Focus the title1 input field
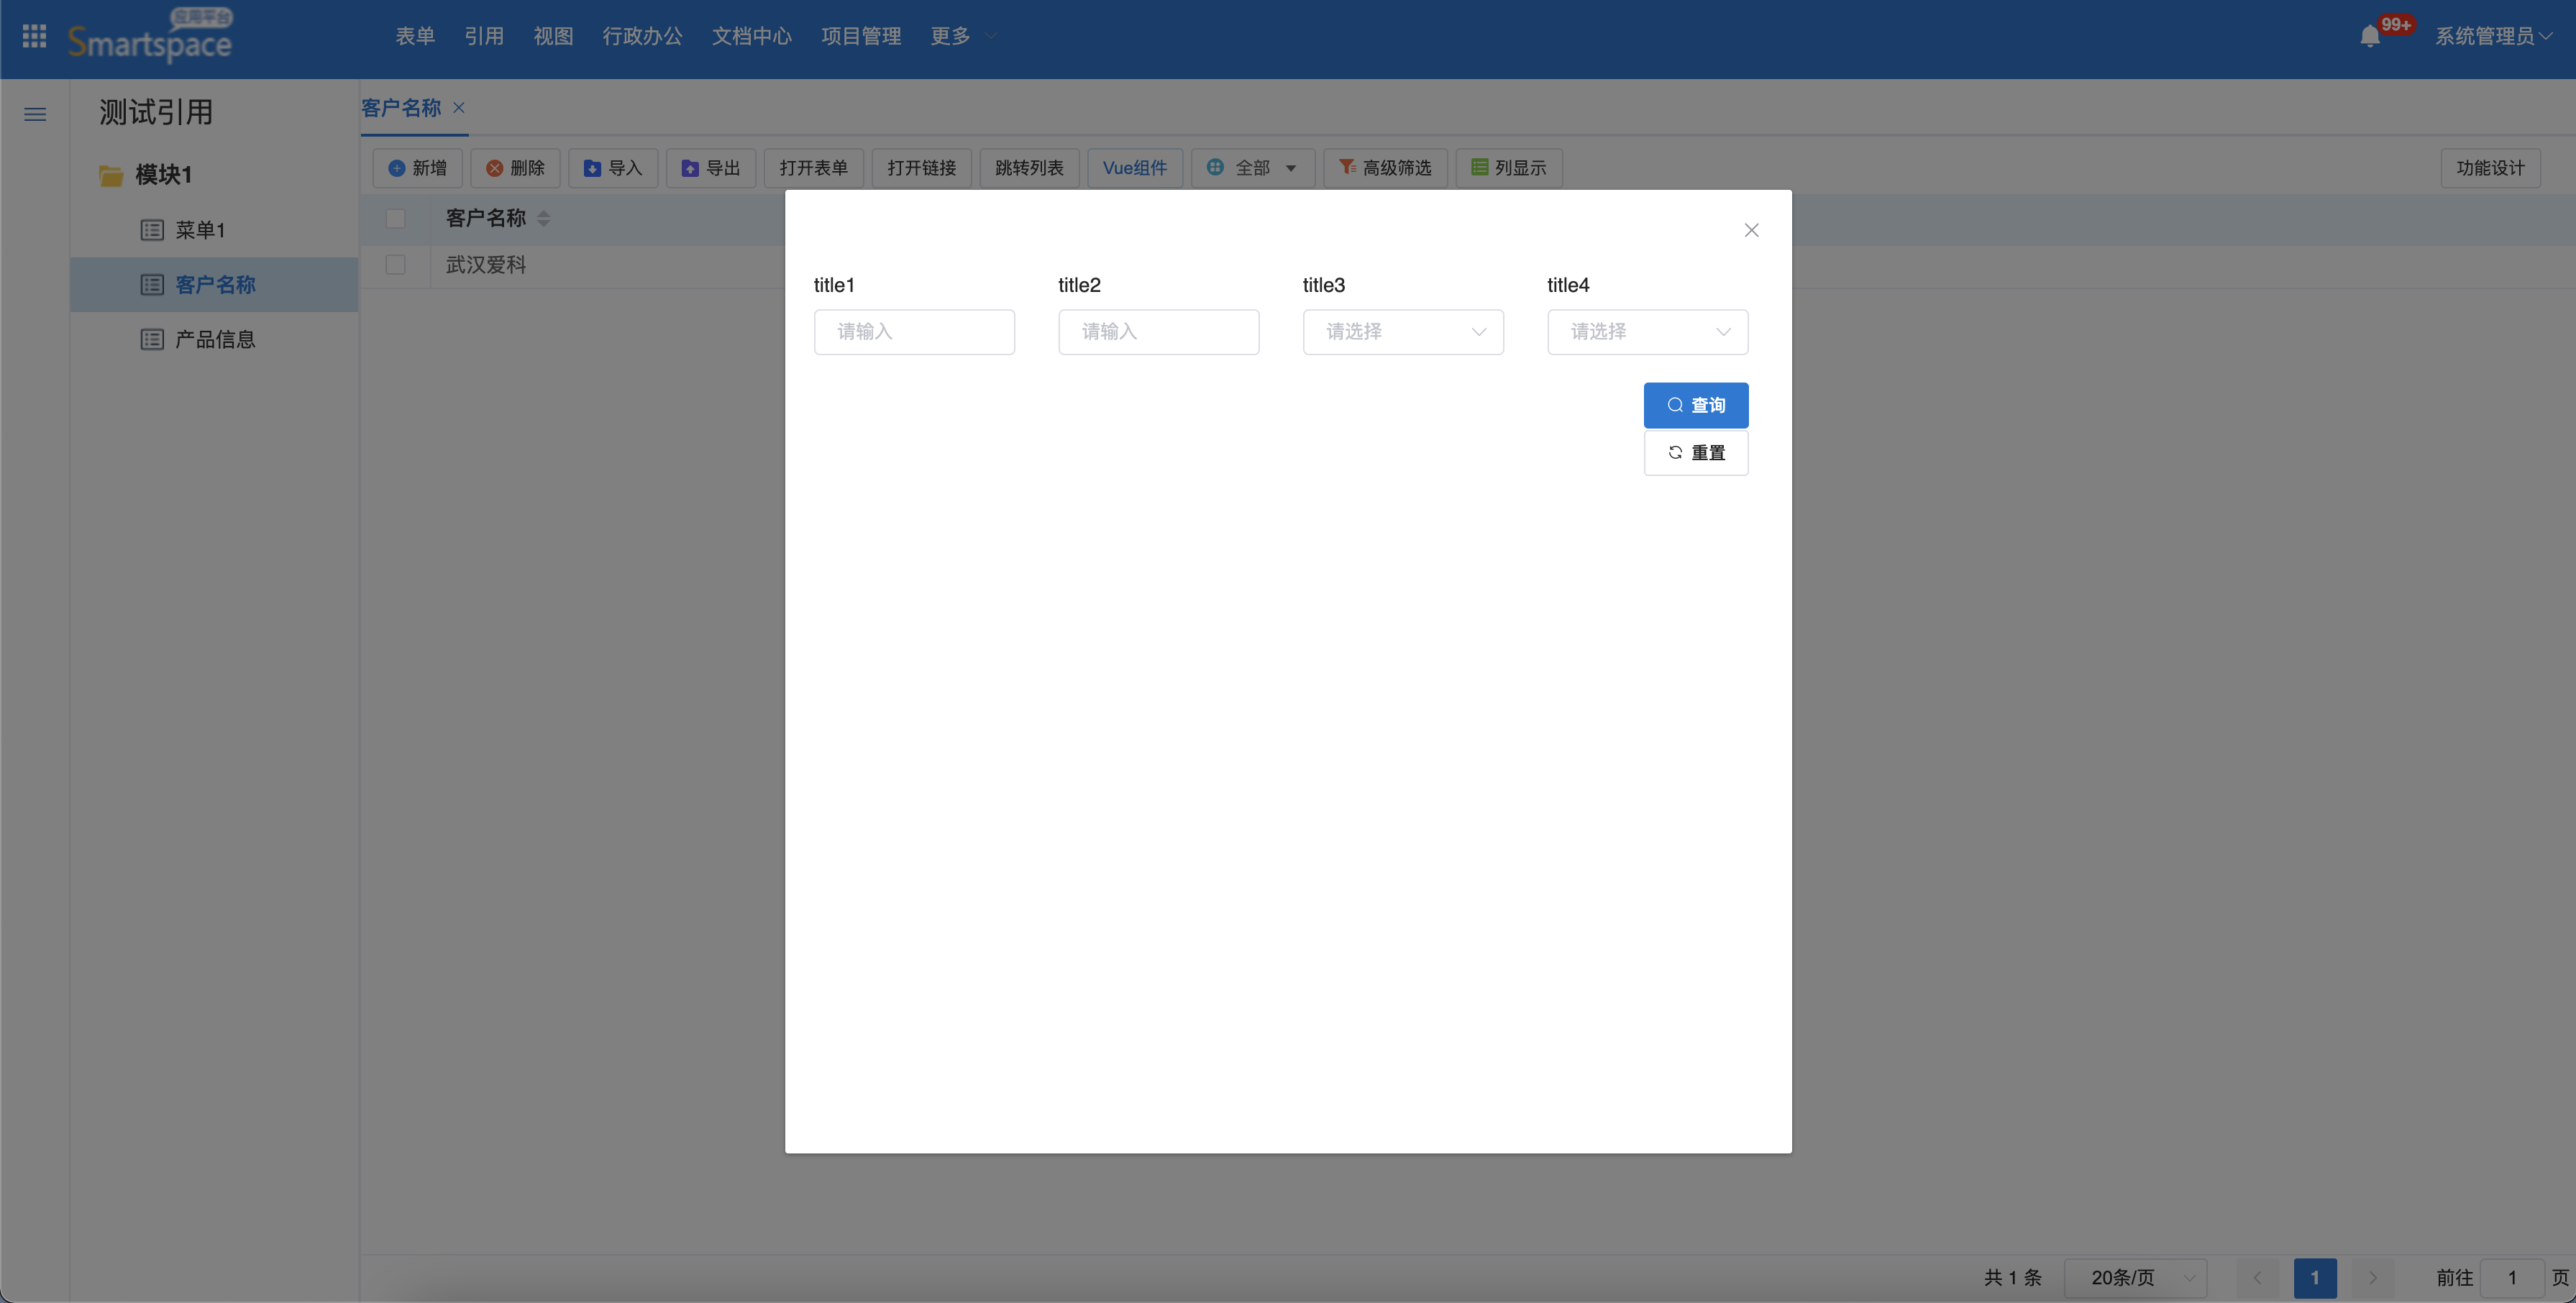This screenshot has height=1303, width=2576. [x=913, y=332]
